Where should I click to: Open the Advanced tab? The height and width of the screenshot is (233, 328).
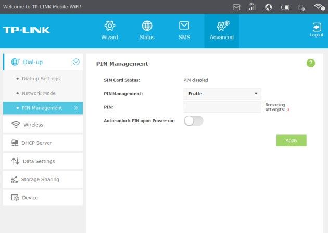[x=221, y=31]
